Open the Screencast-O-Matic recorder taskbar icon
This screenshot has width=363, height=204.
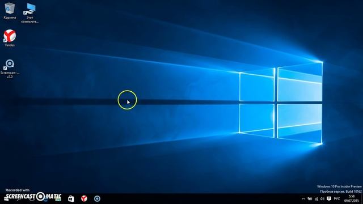pos(97,198)
